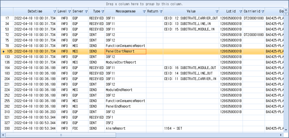Viewport: 289px width, 138px height.
Task: Click the ModuleEndReport message cell
Action: click(119, 90)
